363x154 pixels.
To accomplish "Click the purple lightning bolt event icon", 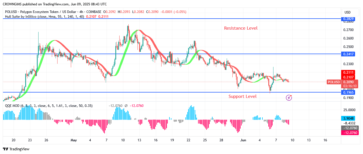I will click(x=289, y=98).
